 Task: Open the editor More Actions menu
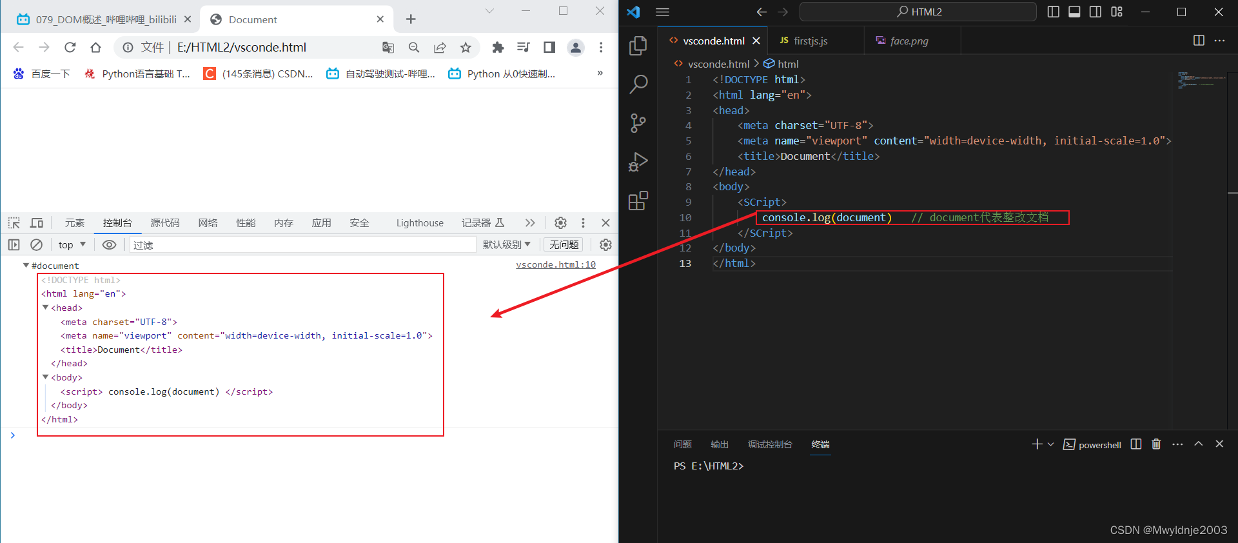tap(1219, 40)
